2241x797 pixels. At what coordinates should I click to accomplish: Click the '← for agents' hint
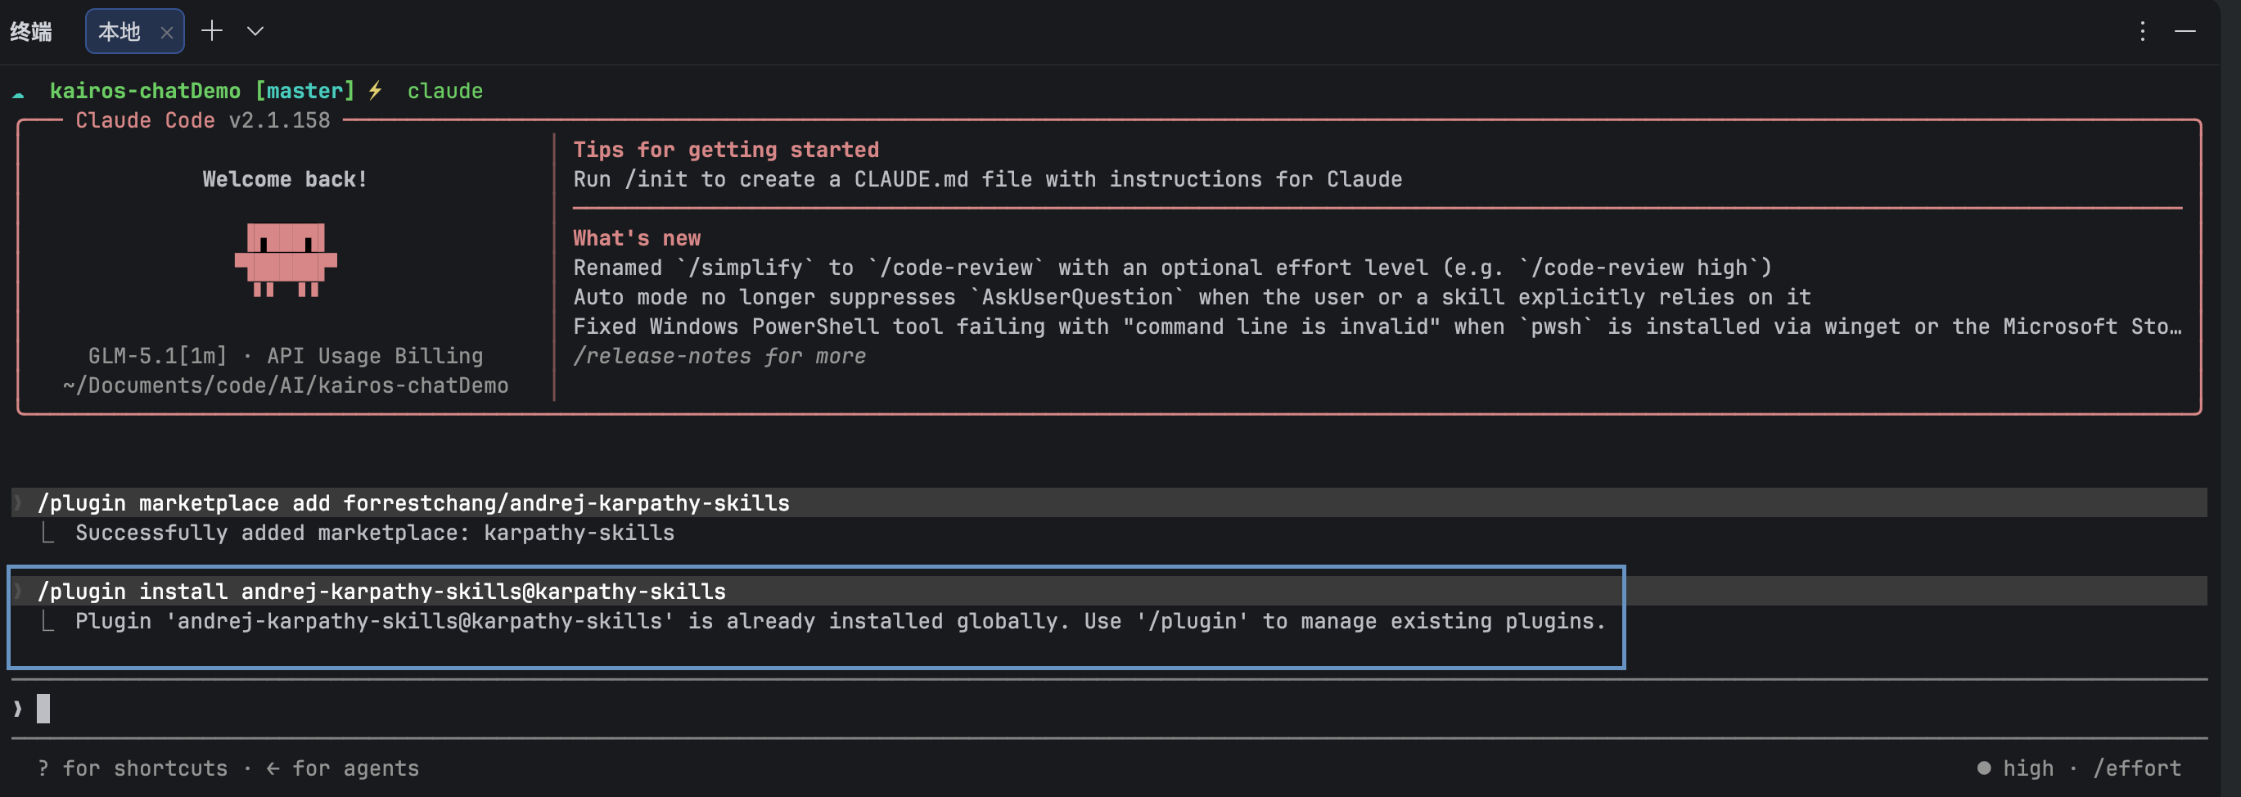[x=343, y=768]
